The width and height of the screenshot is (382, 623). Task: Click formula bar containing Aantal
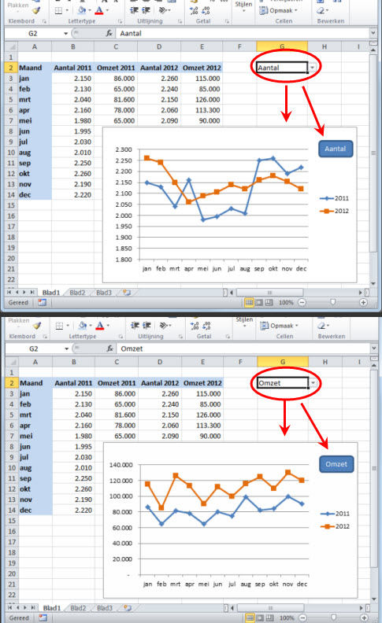[x=243, y=33]
